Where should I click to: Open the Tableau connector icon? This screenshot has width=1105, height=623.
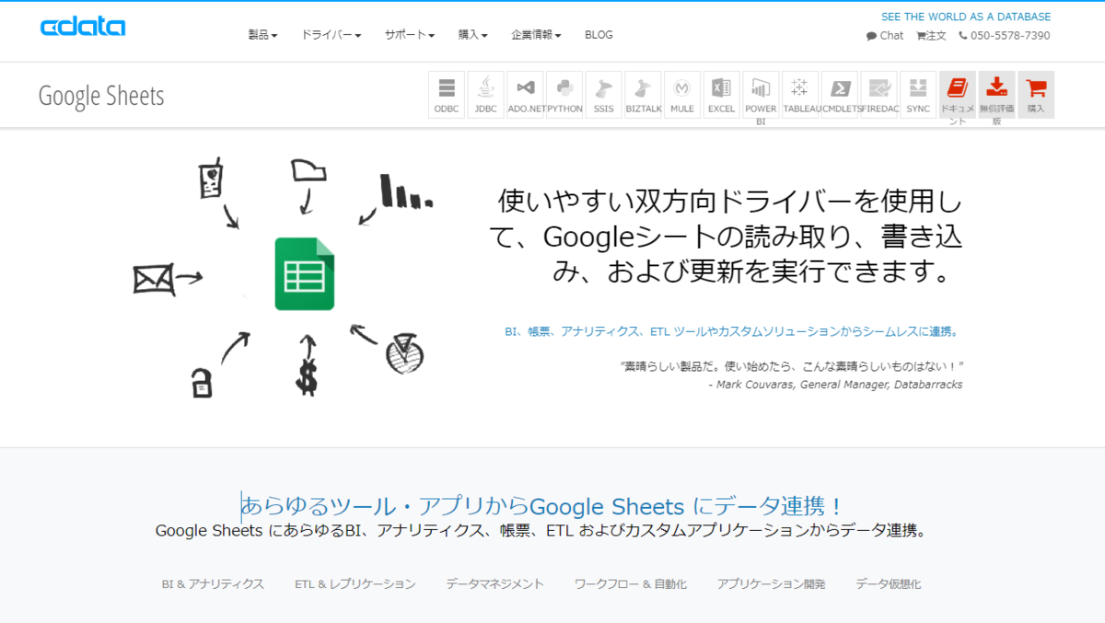click(x=800, y=95)
